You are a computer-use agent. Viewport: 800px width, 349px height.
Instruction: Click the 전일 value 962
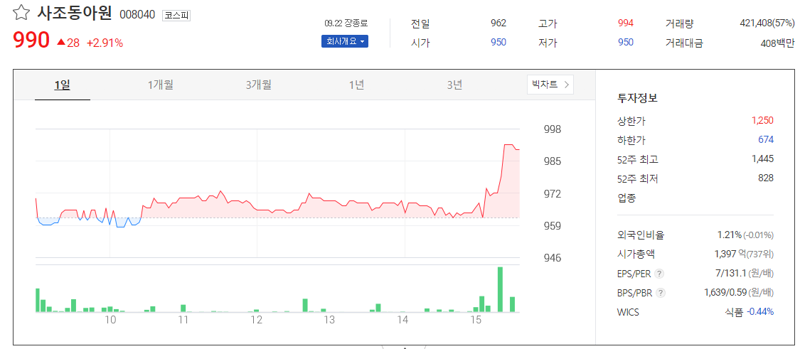pyautogui.click(x=498, y=23)
